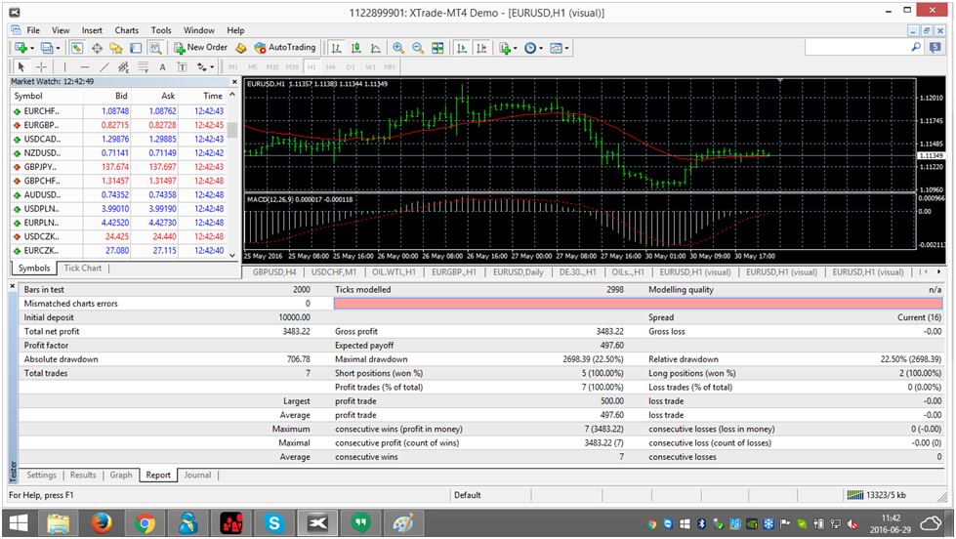Screen dimensions: 956x539
Task: Click the search magnifier icon
Action: pos(917,47)
